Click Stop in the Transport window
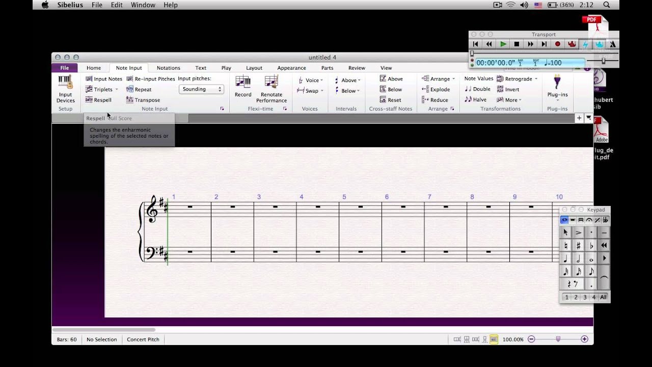 [517, 44]
